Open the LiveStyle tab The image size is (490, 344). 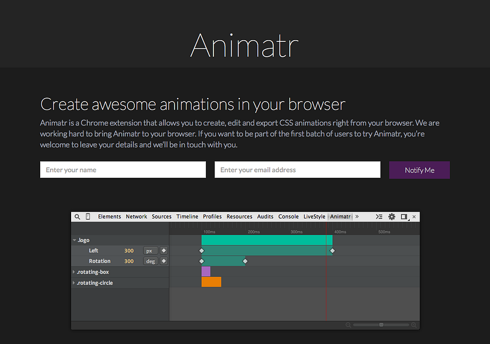click(x=314, y=217)
